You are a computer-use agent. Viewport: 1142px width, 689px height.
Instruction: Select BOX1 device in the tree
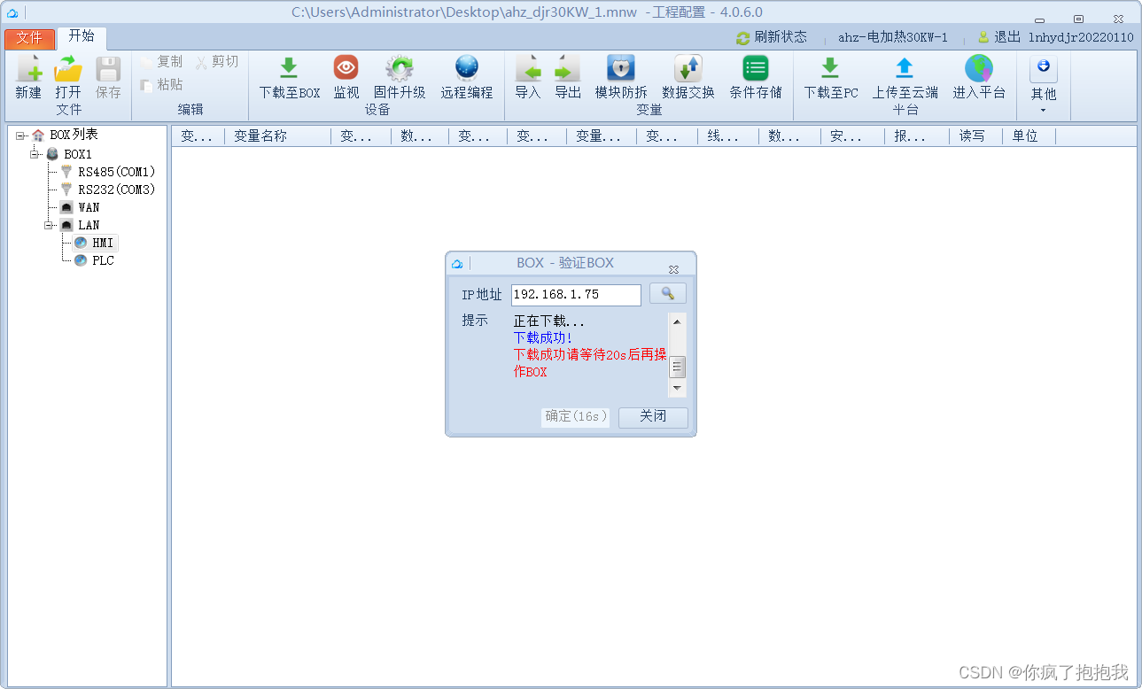[78, 154]
